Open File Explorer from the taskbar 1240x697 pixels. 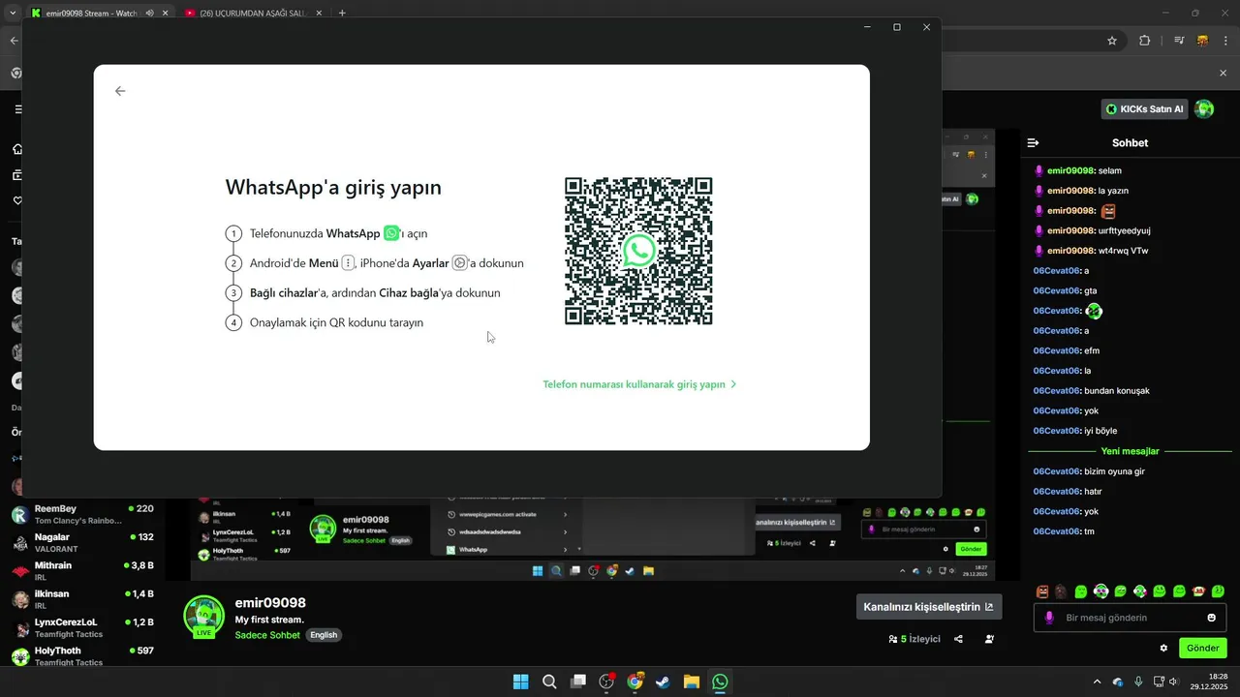click(x=692, y=682)
